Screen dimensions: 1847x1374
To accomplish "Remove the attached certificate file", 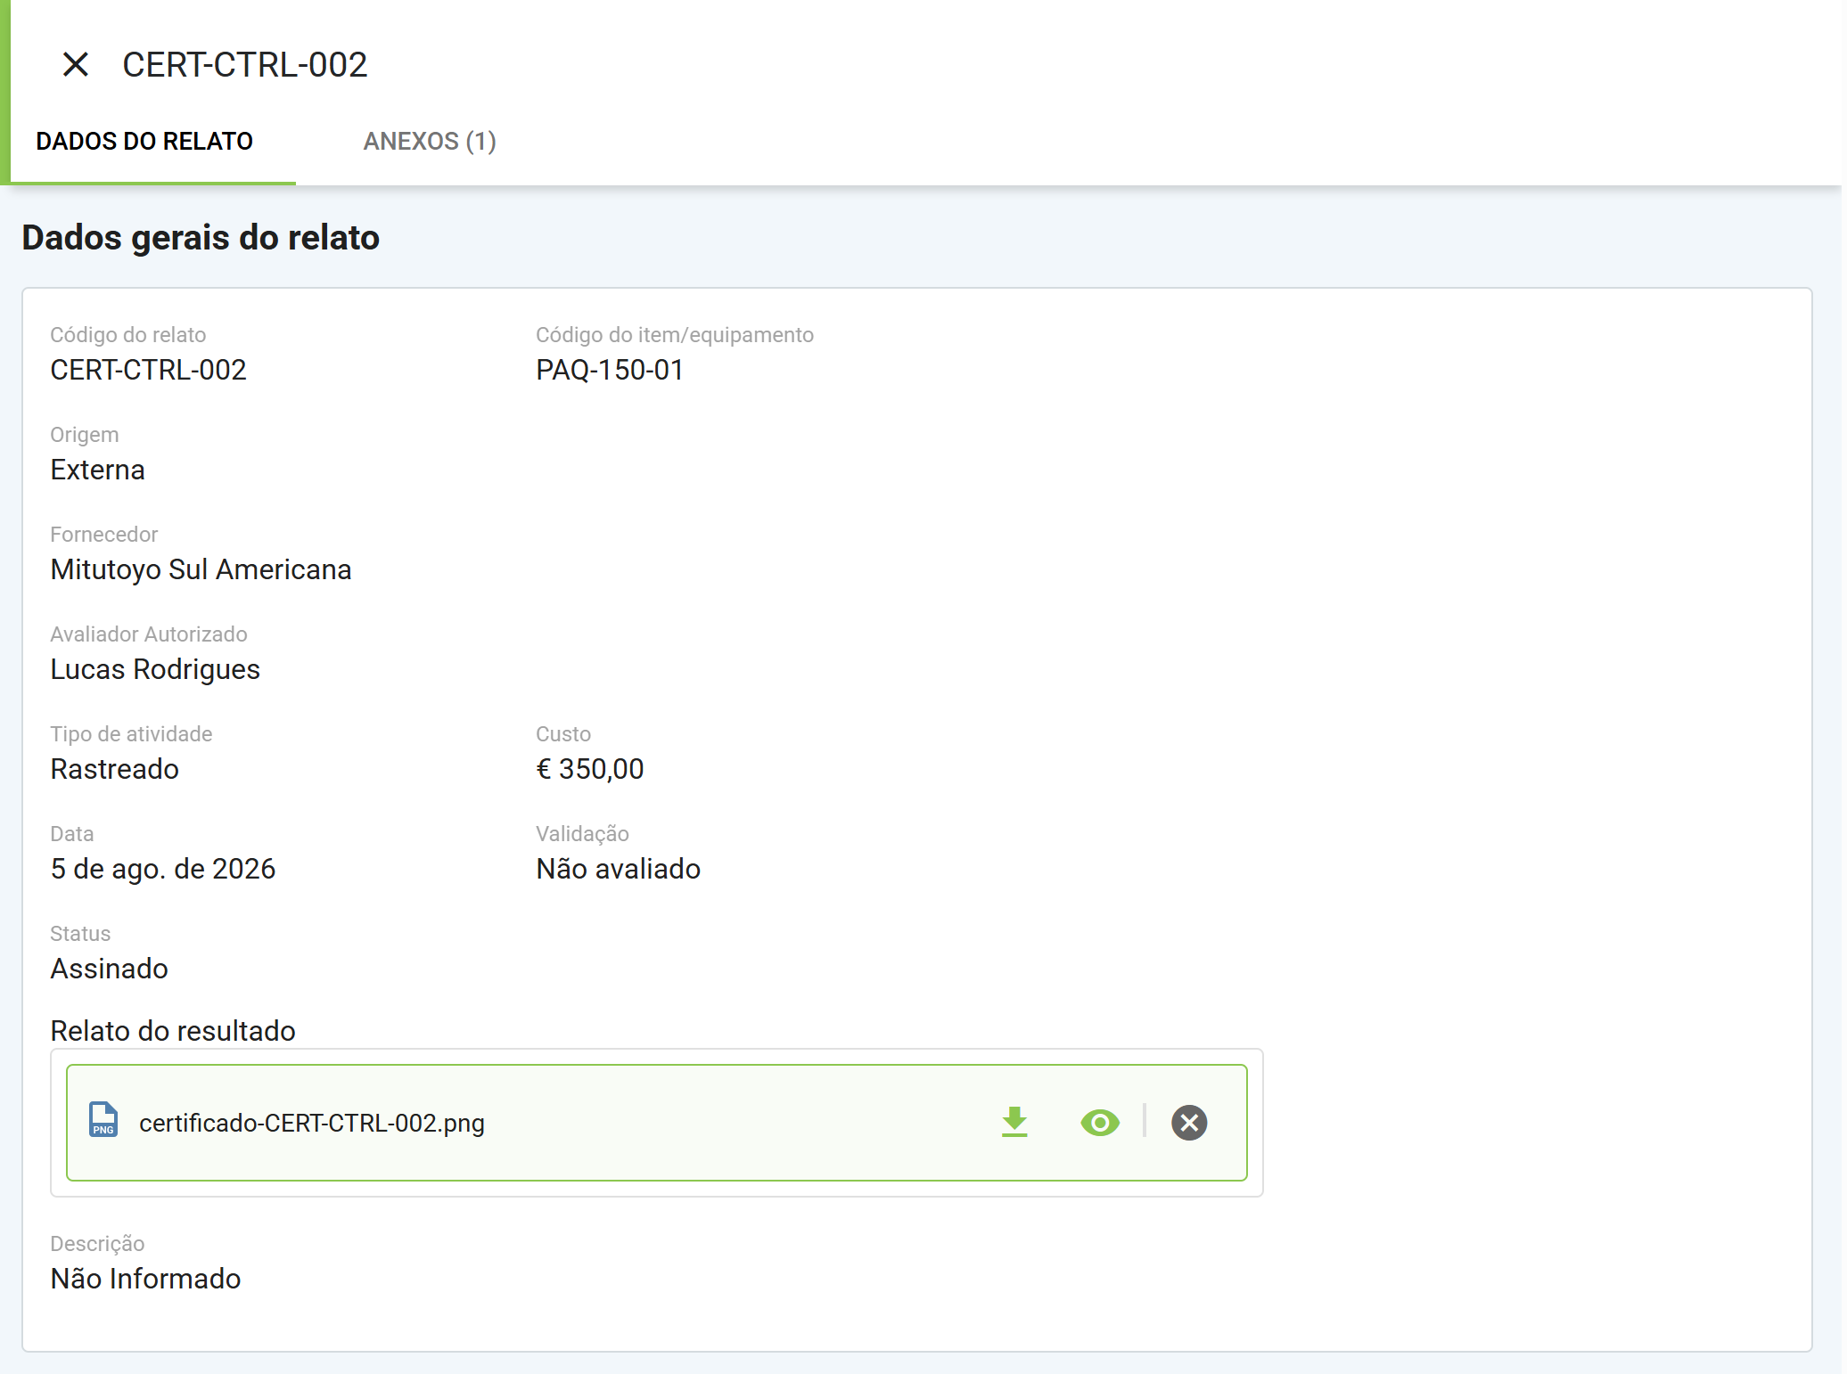I will click(x=1189, y=1122).
